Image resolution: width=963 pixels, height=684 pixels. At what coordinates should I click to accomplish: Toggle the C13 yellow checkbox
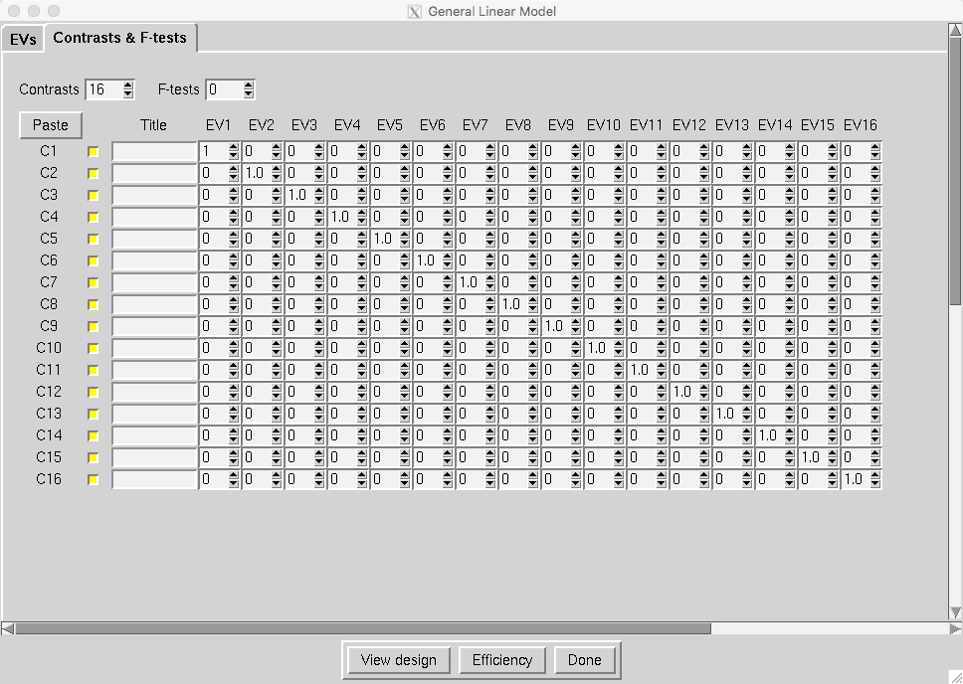pyautogui.click(x=93, y=414)
